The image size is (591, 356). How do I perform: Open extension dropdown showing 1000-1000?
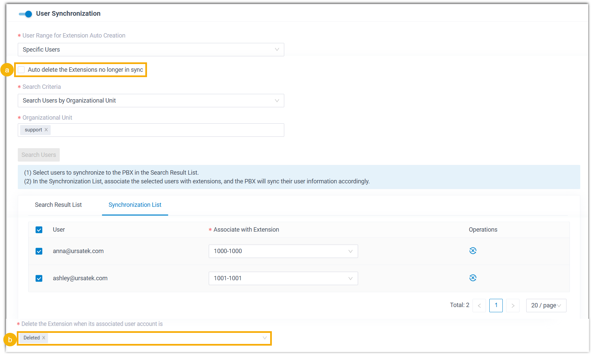(x=283, y=251)
